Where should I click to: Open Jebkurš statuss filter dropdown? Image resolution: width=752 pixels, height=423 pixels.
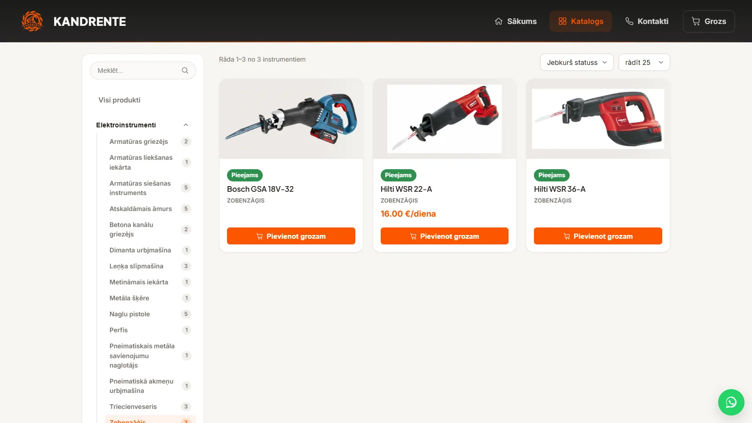pos(577,63)
